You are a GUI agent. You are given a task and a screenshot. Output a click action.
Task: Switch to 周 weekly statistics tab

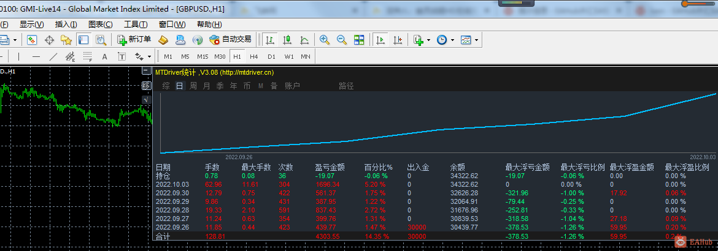pos(193,86)
